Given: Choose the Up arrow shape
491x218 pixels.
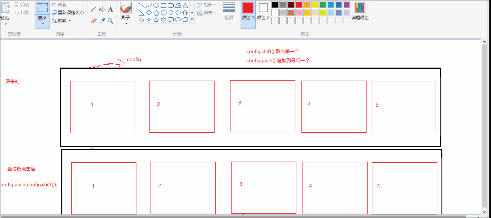Looking at the screenshot, I should pos(185,13).
